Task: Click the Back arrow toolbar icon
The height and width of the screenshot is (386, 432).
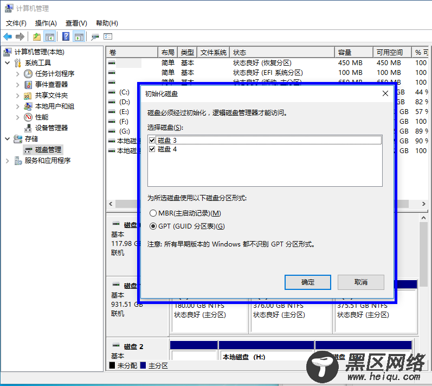Action: click(8, 36)
